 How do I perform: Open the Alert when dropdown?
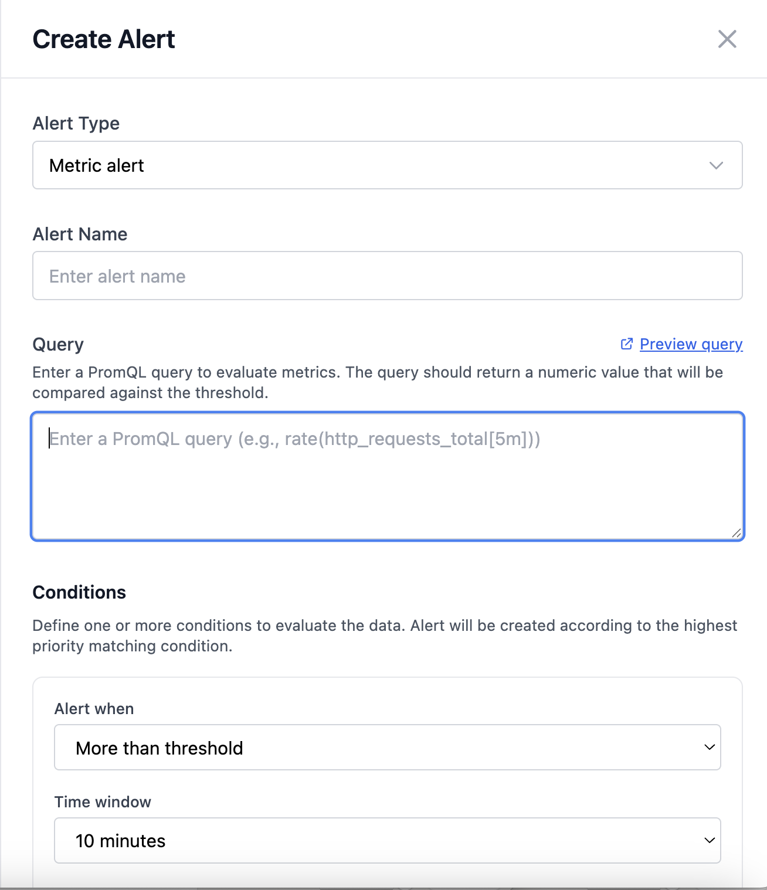[387, 748]
